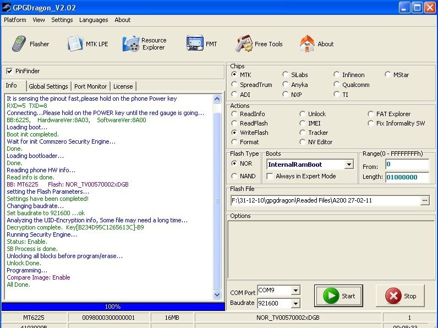Open the Settings menu
Viewport: 438px width, 328px height.
point(62,20)
